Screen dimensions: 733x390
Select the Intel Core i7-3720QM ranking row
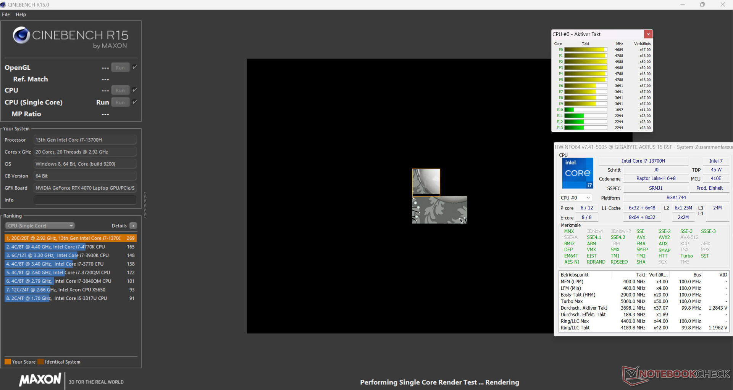(x=71, y=273)
